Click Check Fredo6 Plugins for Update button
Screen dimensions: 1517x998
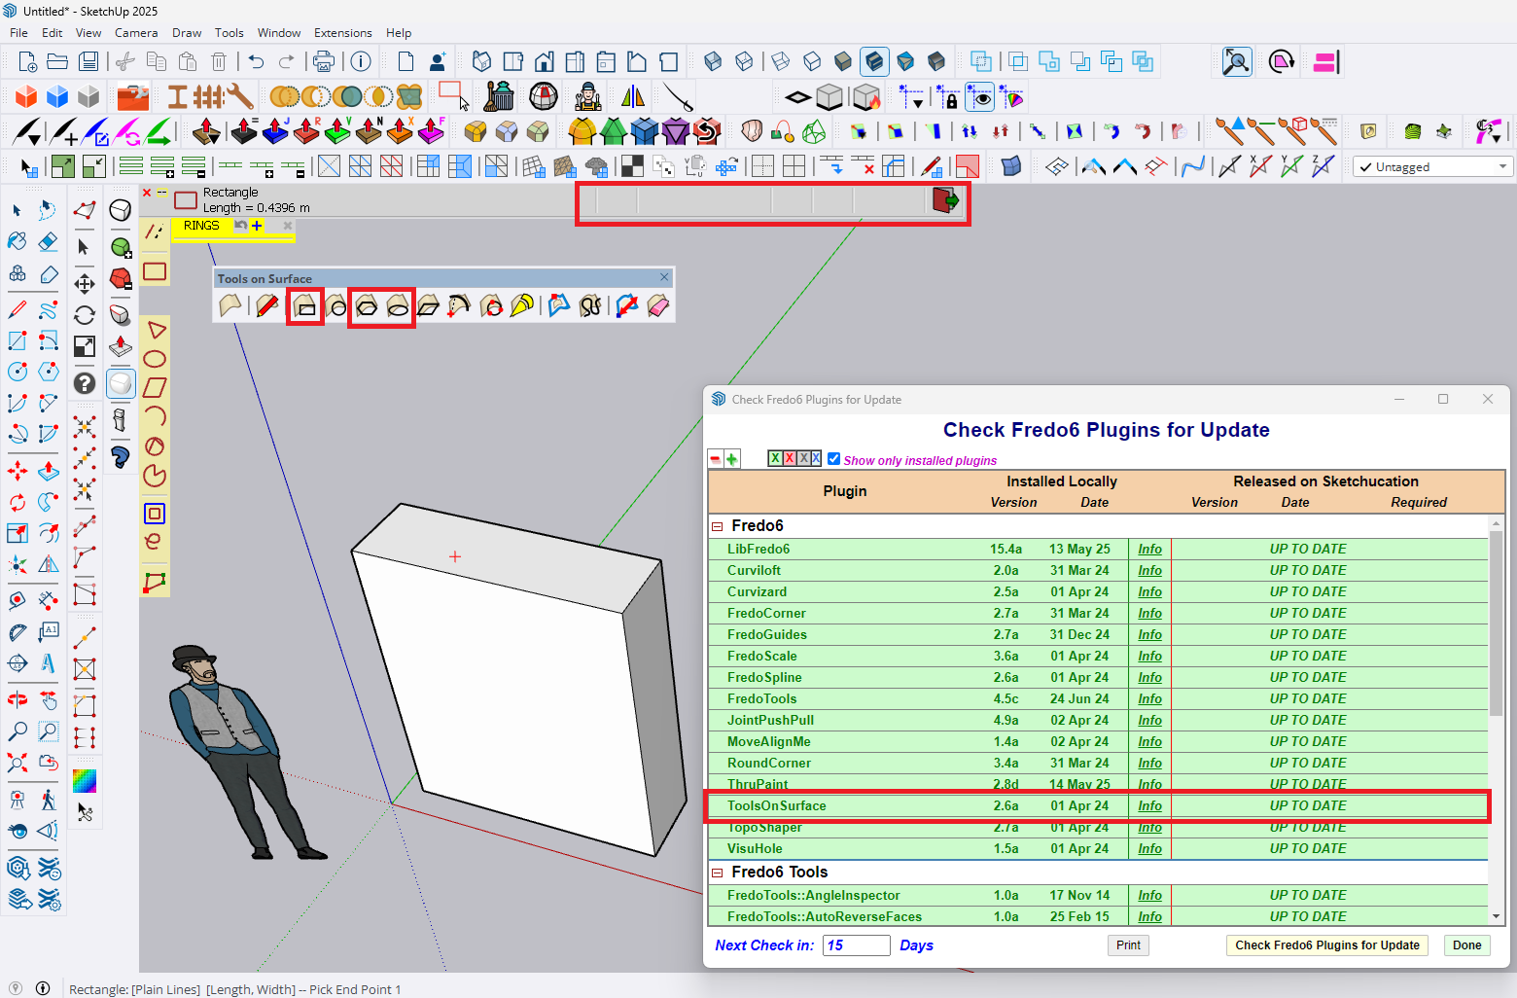(x=1326, y=945)
